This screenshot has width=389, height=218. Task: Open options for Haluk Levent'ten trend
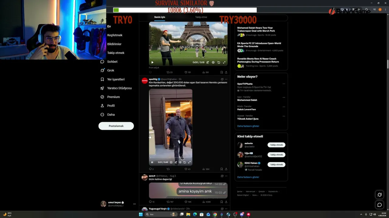click(x=284, y=107)
